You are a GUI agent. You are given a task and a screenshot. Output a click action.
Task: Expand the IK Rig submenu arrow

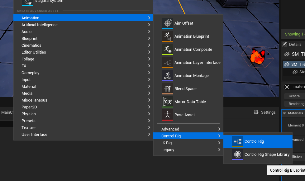tap(219, 143)
